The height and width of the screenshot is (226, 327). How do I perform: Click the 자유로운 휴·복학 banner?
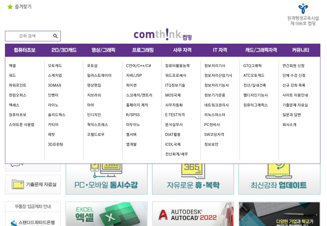[x=193, y=179]
